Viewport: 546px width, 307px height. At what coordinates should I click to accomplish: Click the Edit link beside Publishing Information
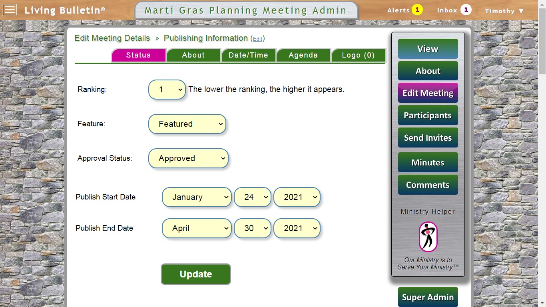[x=257, y=39]
